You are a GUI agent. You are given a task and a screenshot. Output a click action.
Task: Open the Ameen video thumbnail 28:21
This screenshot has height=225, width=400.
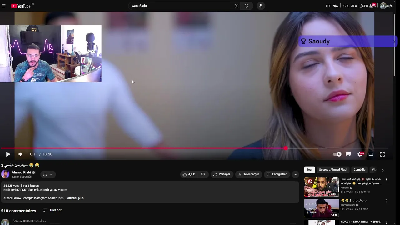point(322,187)
